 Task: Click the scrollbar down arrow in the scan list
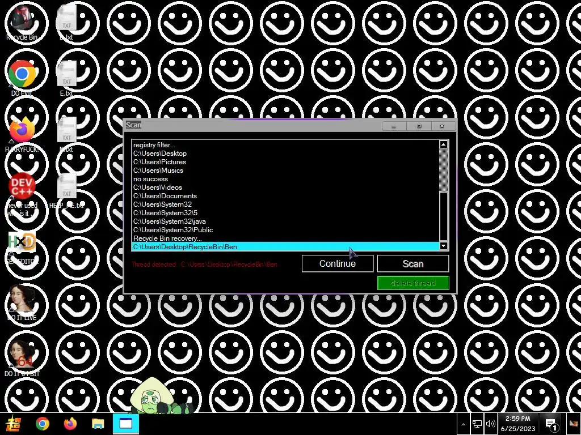coord(444,246)
